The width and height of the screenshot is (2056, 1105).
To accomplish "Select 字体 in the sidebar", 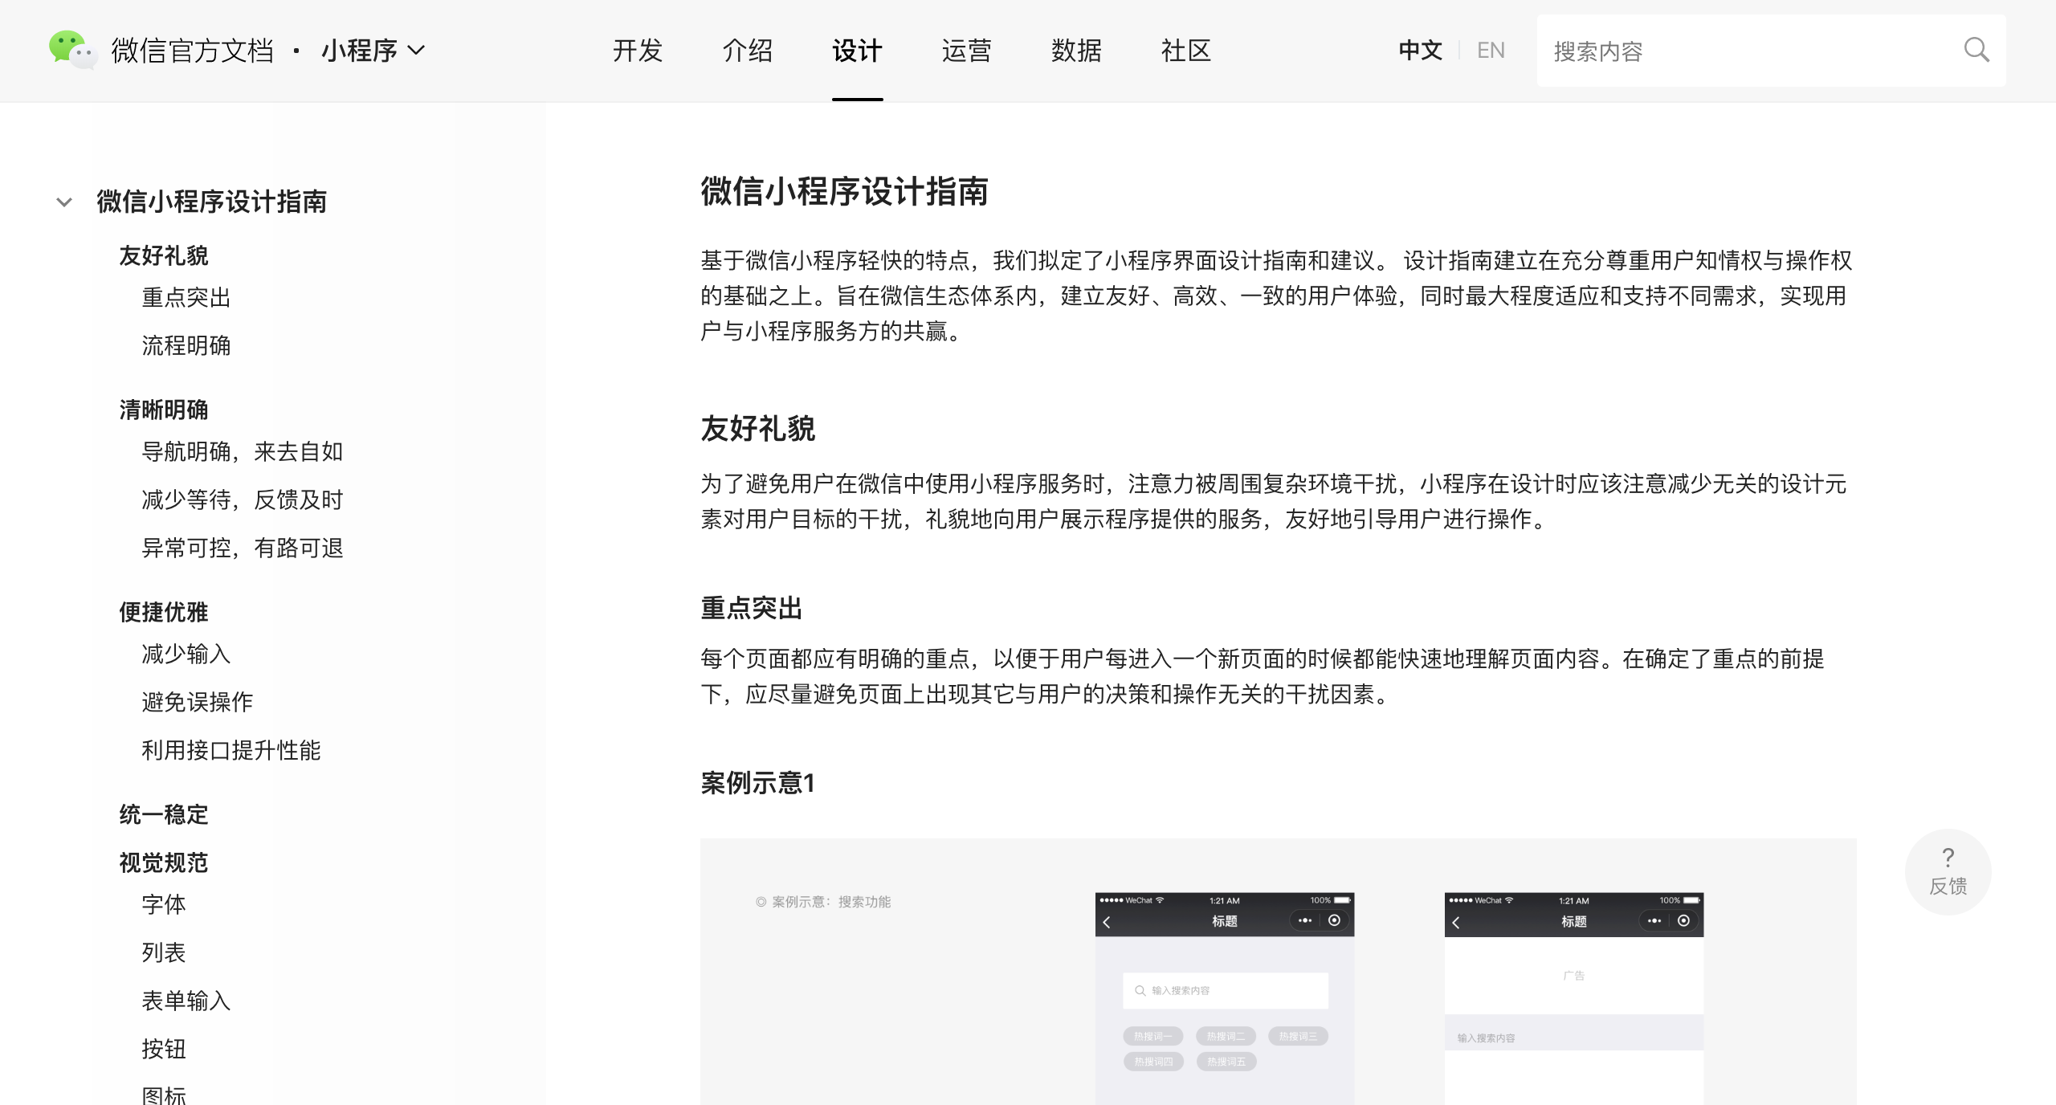I will click(x=164, y=905).
